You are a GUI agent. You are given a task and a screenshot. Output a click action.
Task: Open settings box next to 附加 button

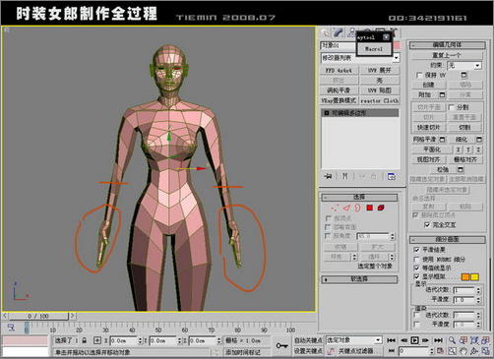tap(442, 94)
